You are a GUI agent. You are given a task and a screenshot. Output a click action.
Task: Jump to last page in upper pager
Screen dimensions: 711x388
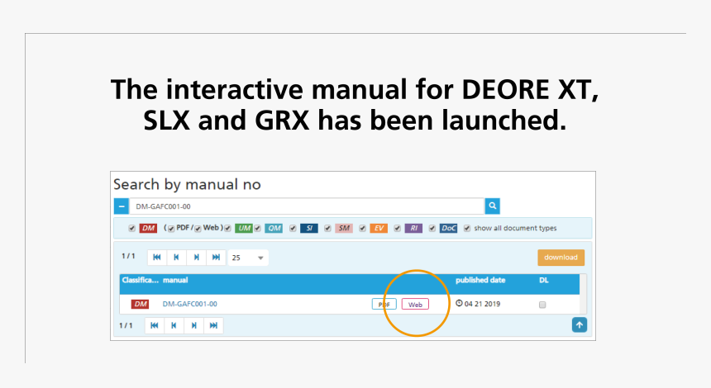coord(217,258)
